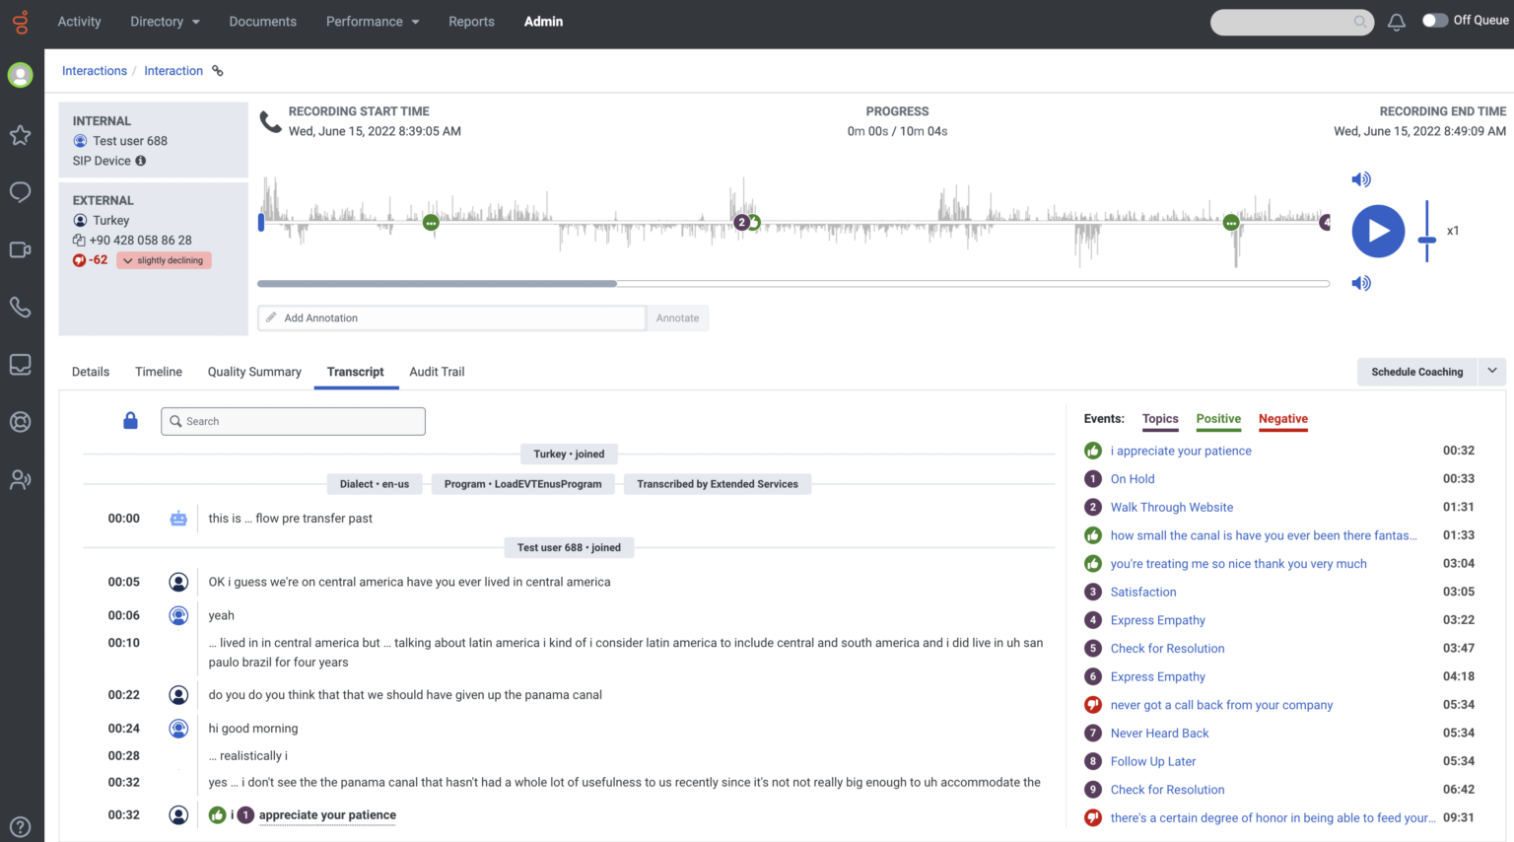This screenshot has height=842, width=1514.
Task: Toggle Positive events filter
Action: (1218, 419)
